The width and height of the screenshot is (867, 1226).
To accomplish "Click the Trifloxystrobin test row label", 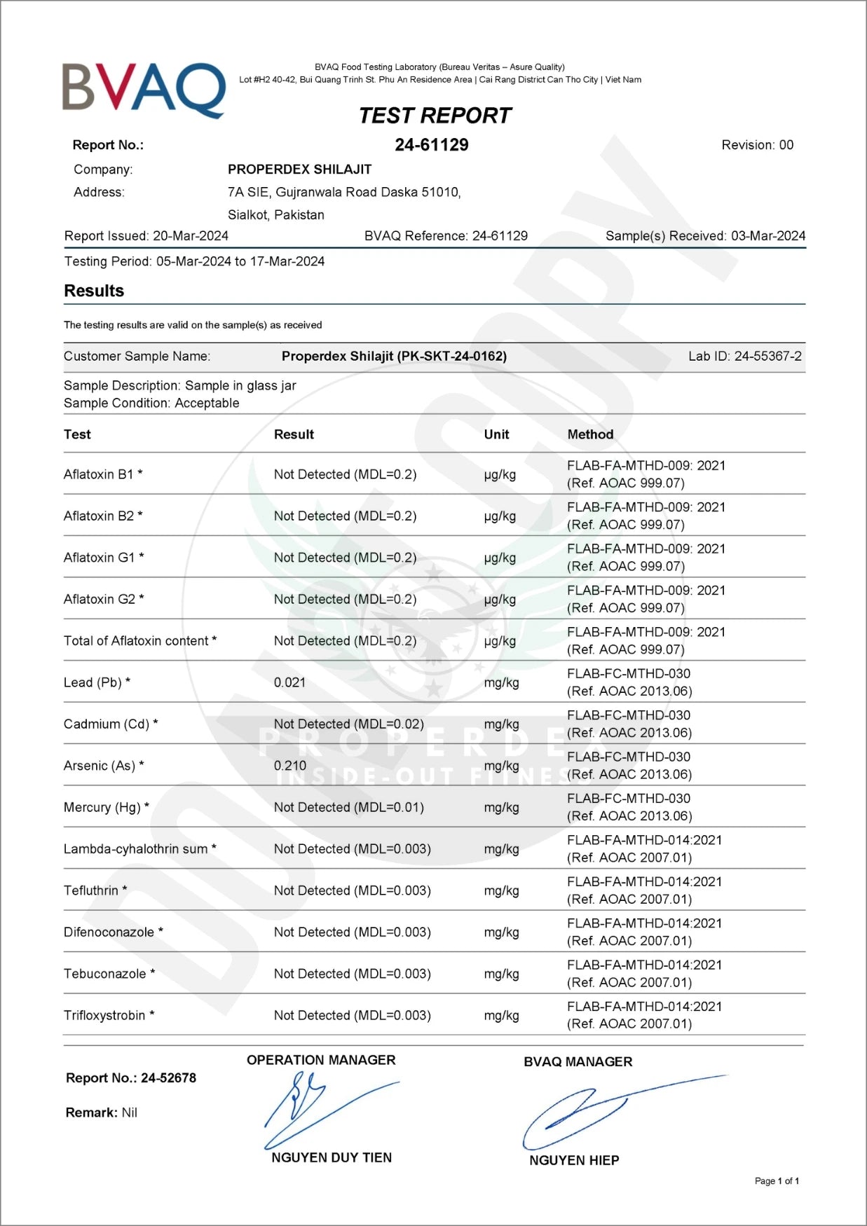I will [x=109, y=1015].
